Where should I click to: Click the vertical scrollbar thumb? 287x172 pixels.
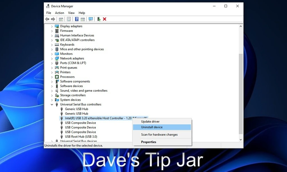click(x=241, y=94)
